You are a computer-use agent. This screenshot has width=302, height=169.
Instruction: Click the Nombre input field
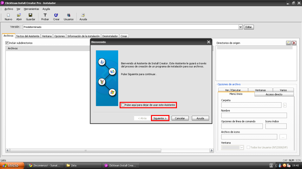[x=254, y=115]
